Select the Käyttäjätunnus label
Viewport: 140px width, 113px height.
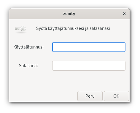click(x=28, y=47)
